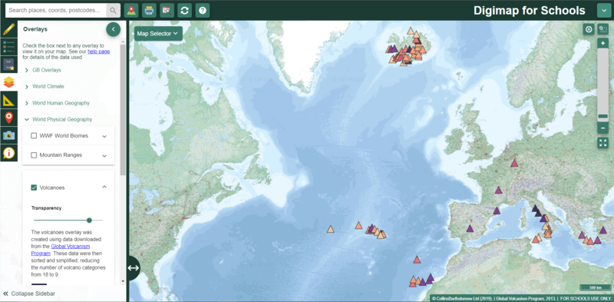This screenshot has width=614, height=302.
Task: Open the help page link
Action: pos(99,51)
